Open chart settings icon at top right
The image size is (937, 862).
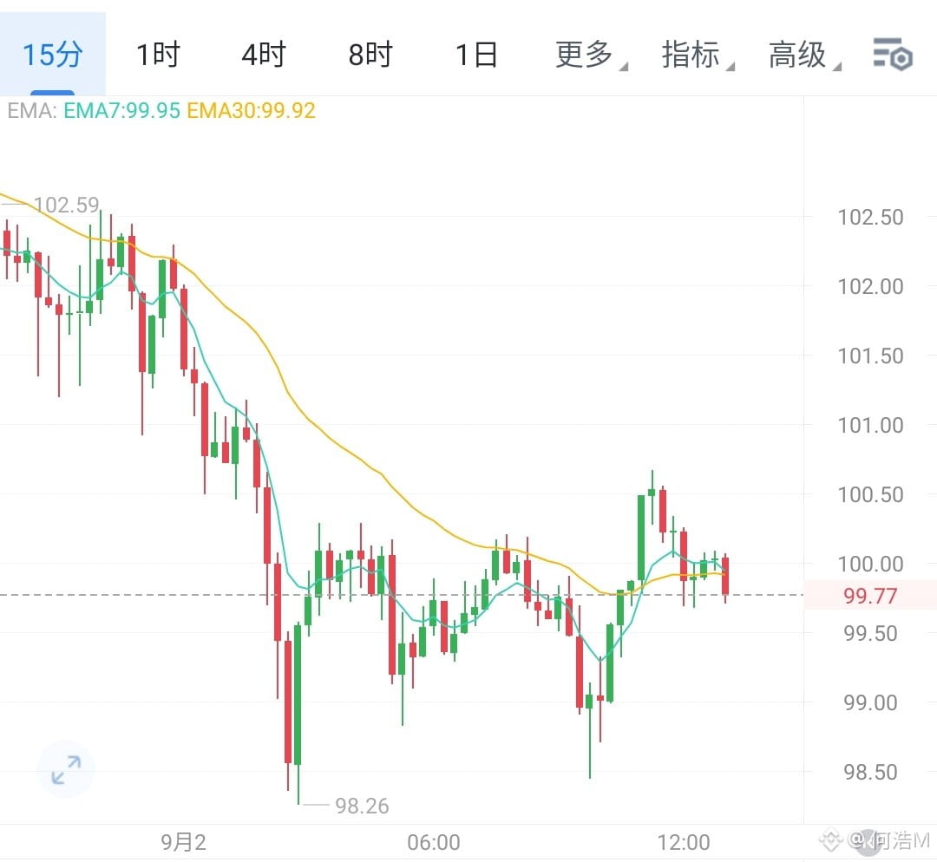tap(893, 55)
